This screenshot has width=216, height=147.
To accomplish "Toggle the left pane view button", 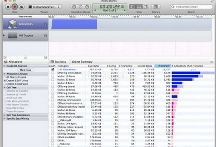I will [x=132, y=7].
